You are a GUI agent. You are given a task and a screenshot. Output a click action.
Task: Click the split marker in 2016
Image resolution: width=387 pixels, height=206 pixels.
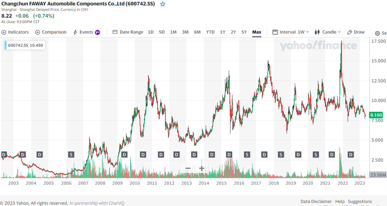(x=247, y=155)
